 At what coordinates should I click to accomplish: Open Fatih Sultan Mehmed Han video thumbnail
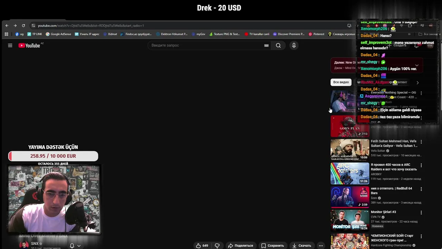coord(350,150)
